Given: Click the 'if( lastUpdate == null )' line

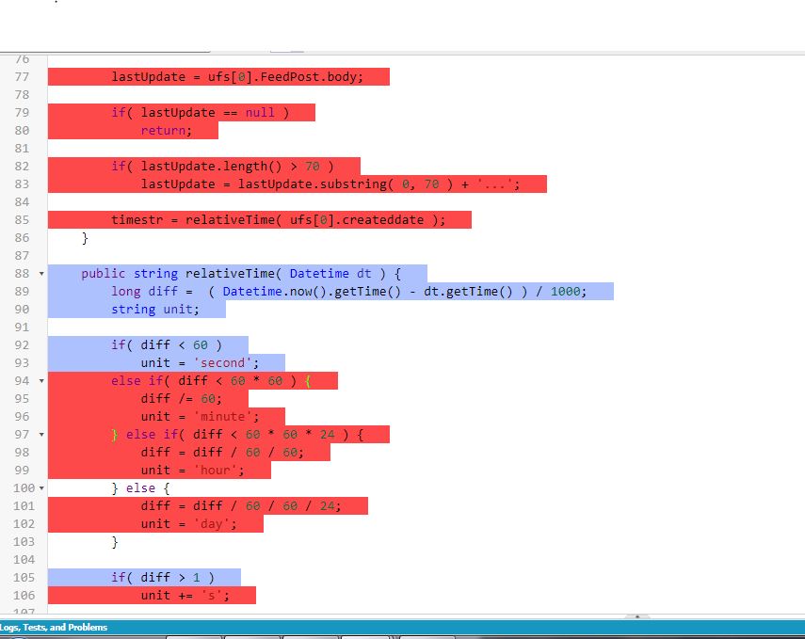Looking at the screenshot, I should click(201, 112).
